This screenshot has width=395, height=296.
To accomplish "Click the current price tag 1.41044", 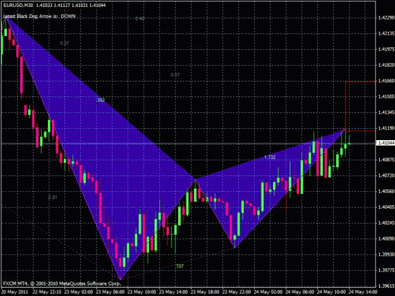I will [386, 143].
